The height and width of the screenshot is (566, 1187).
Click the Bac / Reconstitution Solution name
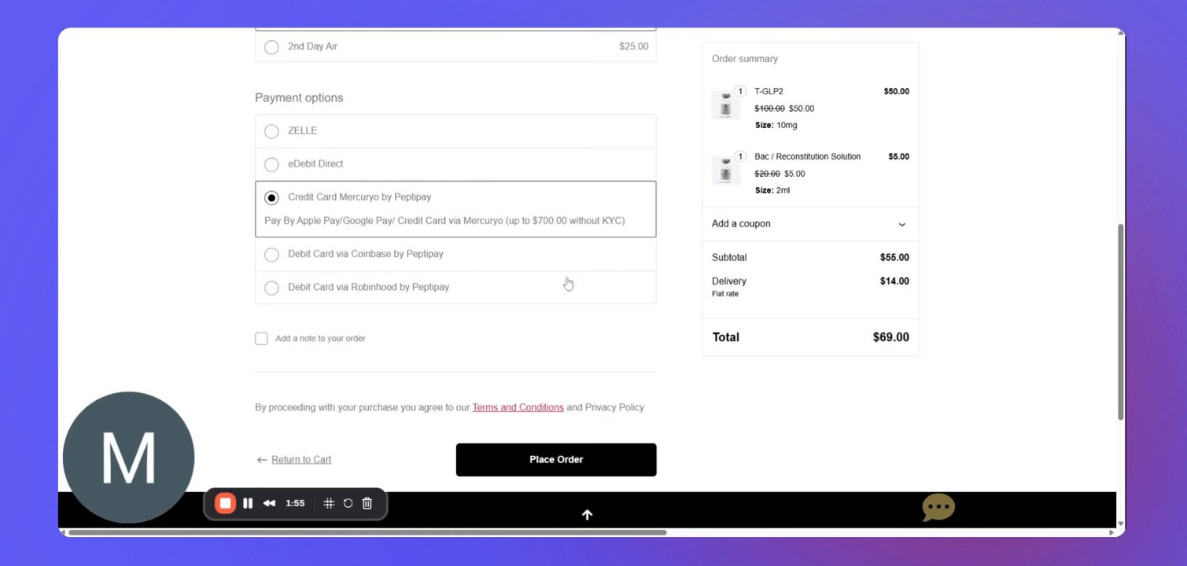click(x=807, y=156)
